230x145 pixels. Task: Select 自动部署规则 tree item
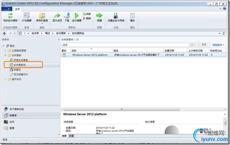[19, 74]
